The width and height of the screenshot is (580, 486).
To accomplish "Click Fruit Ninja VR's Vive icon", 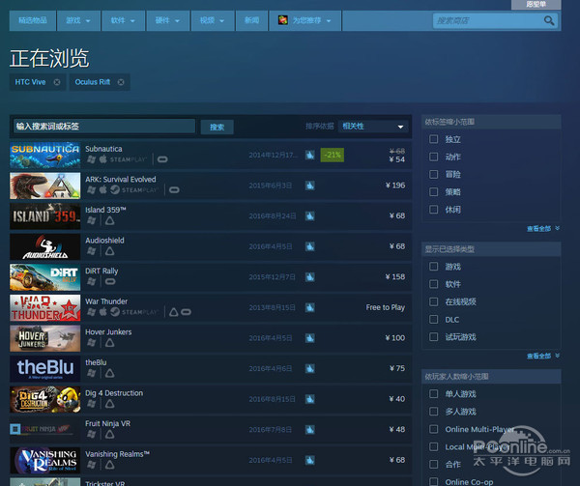I will (110, 434).
